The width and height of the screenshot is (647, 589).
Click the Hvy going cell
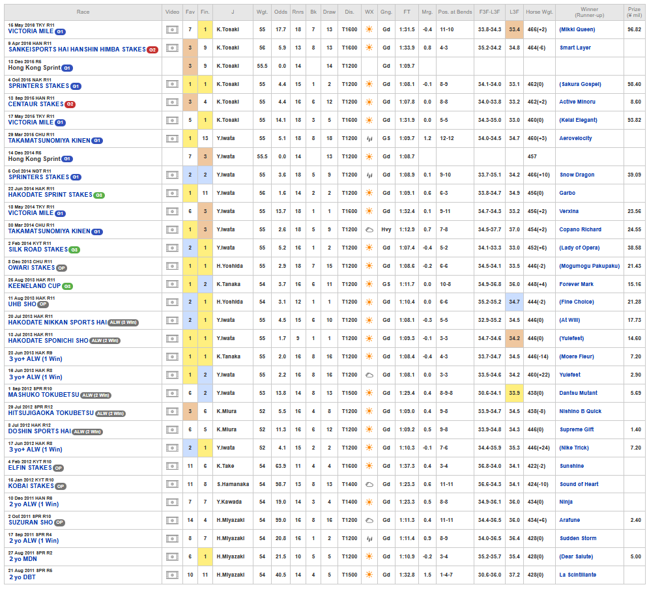(x=386, y=229)
